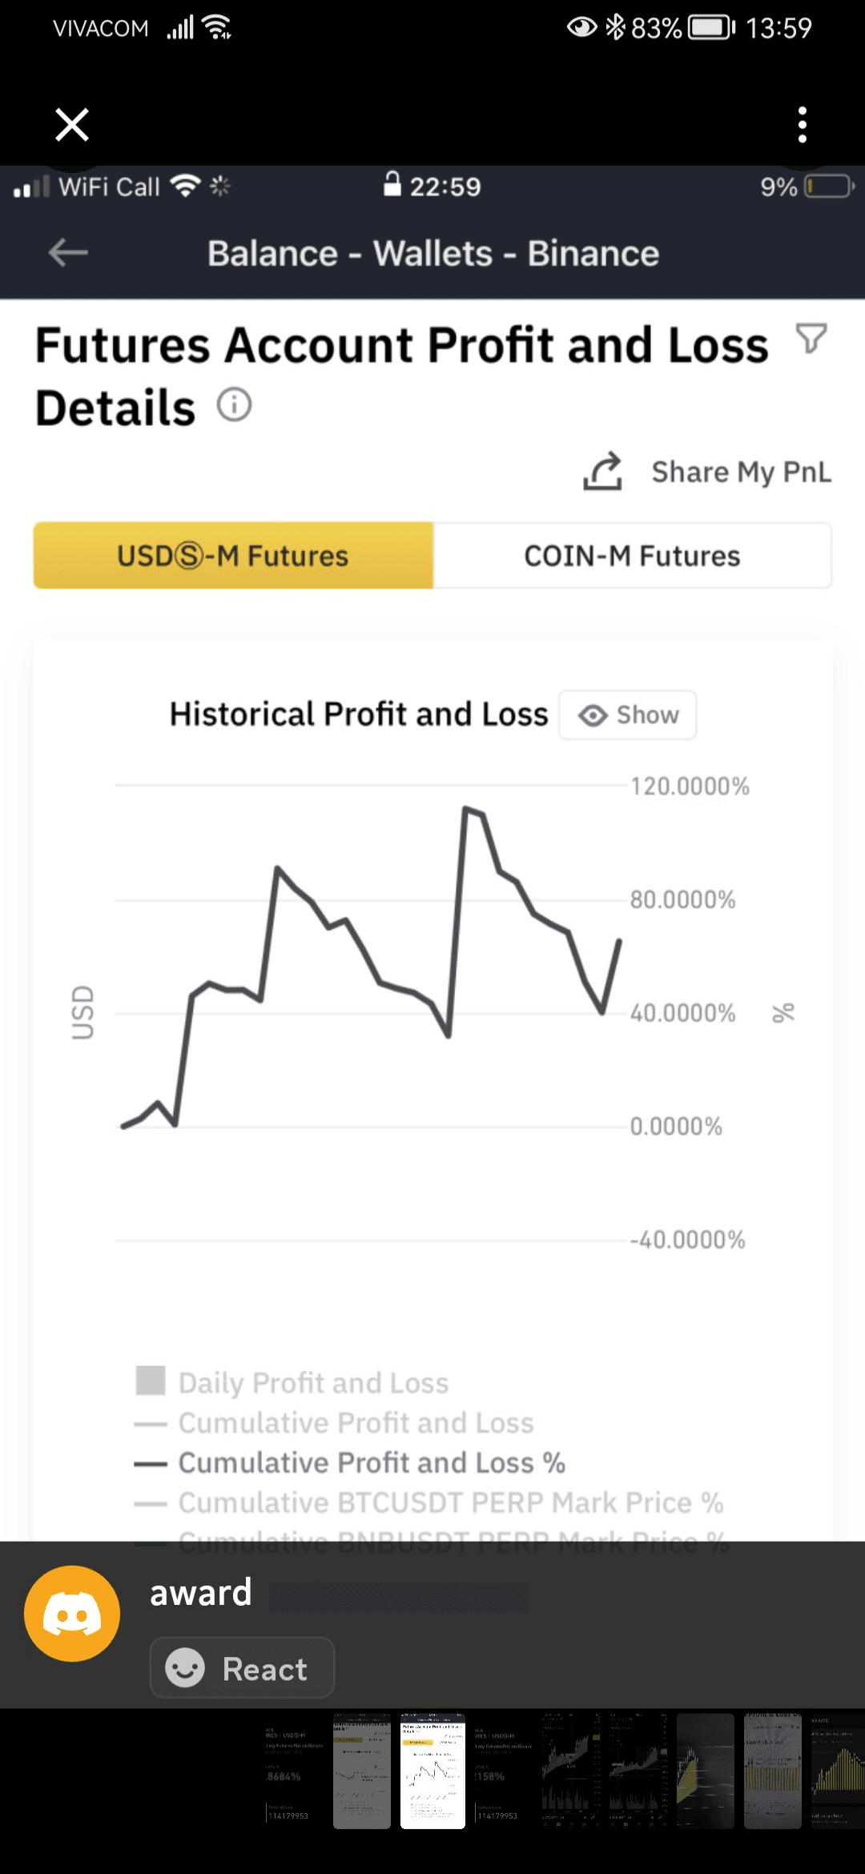Screen dimensions: 865x1874
Task: Open the yellow bar chart thumbnail at far right
Action: [838, 1771]
